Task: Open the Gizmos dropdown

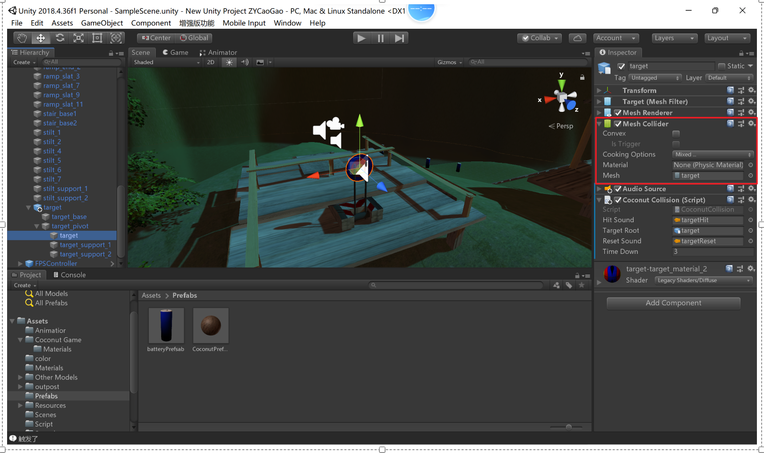Action: click(449, 62)
